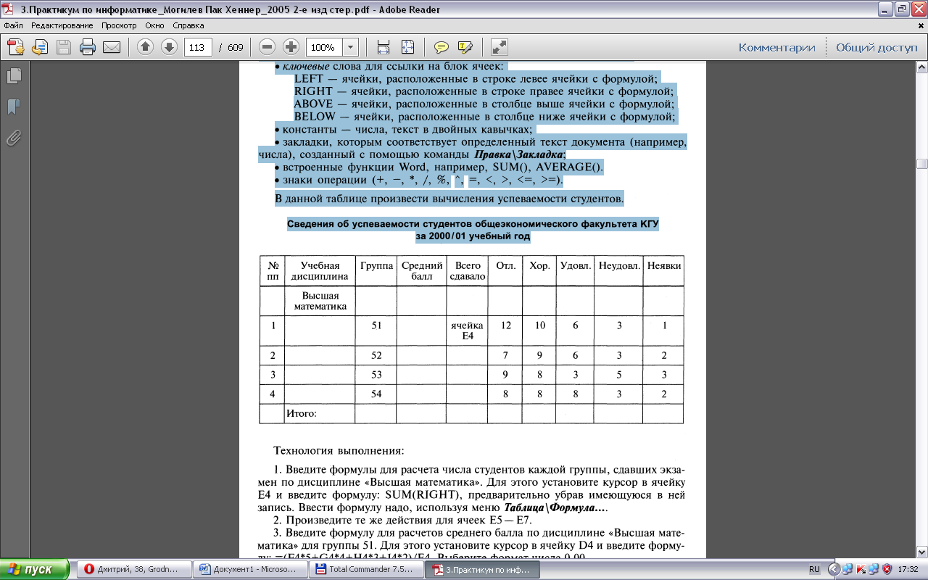Open the Общий доступ pane
This screenshot has width=928, height=580.
[x=877, y=48]
